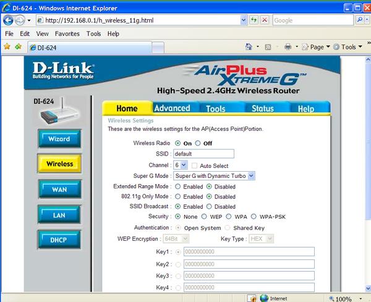371x302 pixels.
Task: Click the Add to Favorites icon
Action: [x=18, y=46]
